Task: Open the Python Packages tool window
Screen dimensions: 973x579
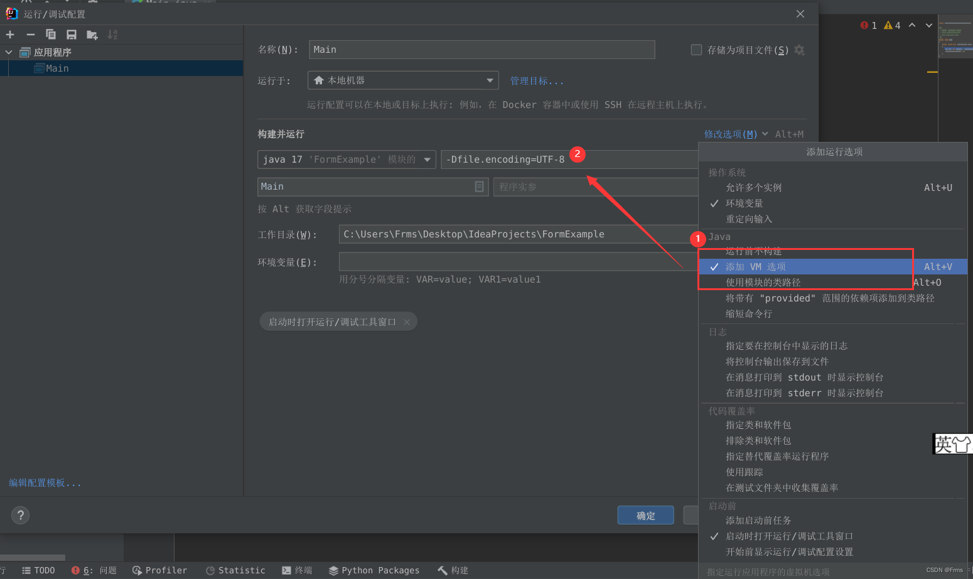Action: point(374,570)
